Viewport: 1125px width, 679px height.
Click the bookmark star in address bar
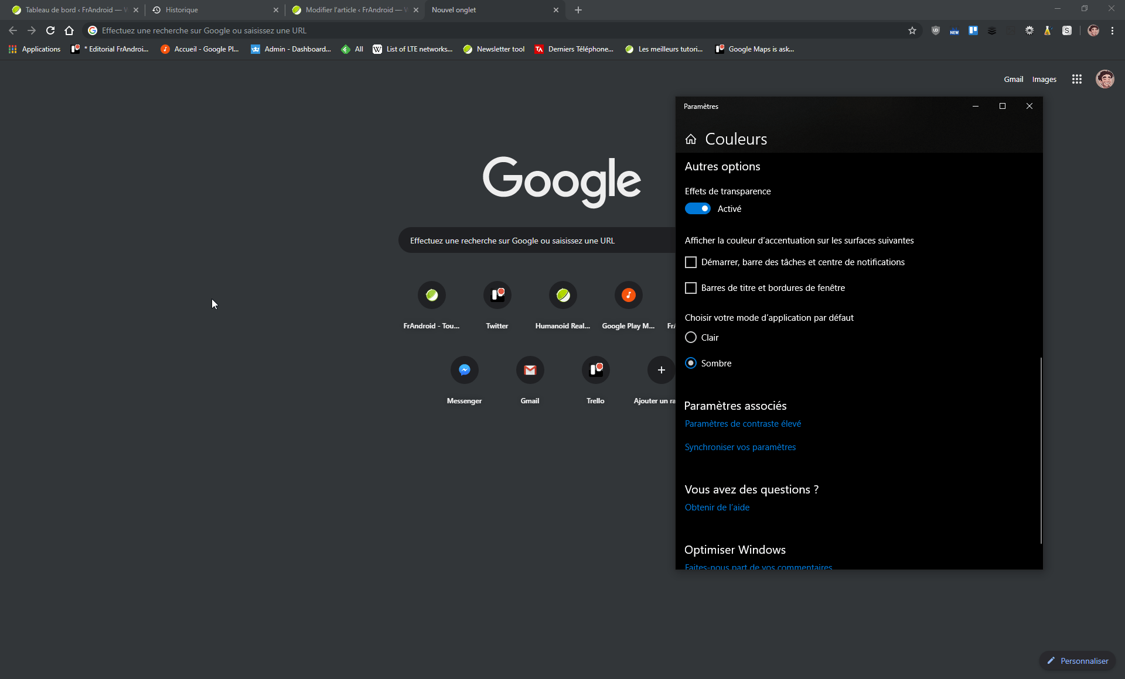[x=912, y=30]
